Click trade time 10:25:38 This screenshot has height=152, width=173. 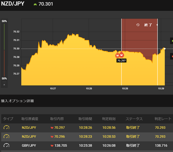tap(85, 146)
